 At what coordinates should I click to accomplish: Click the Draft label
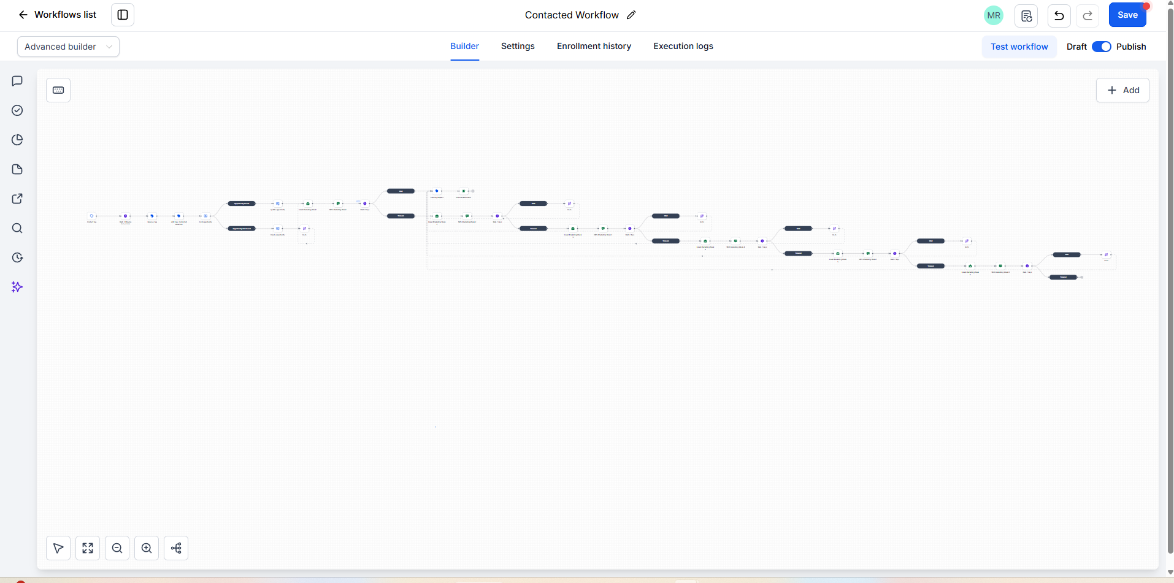pyautogui.click(x=1076, y=47)
